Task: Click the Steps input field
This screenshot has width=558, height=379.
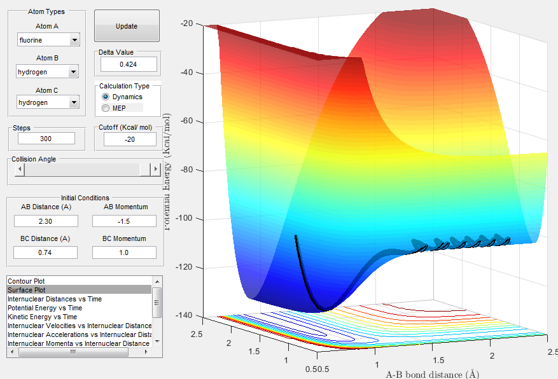Action: (46, 138)
